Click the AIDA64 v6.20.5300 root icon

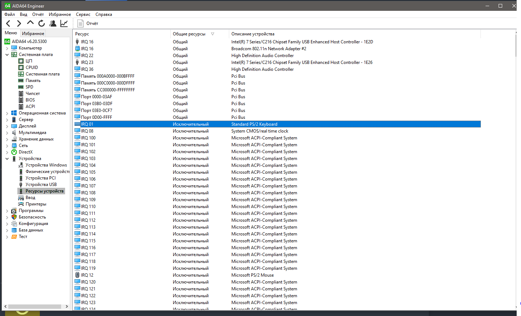pos(7,42)
